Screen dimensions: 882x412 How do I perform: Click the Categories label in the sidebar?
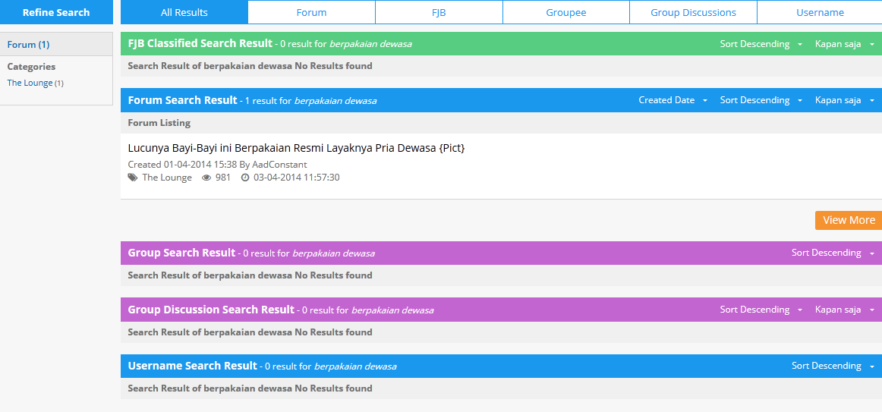[32, 66]
